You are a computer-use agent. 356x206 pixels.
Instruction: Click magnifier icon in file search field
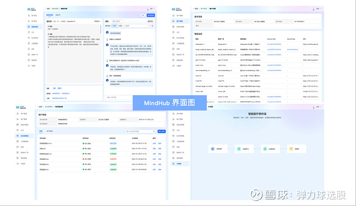154,131
